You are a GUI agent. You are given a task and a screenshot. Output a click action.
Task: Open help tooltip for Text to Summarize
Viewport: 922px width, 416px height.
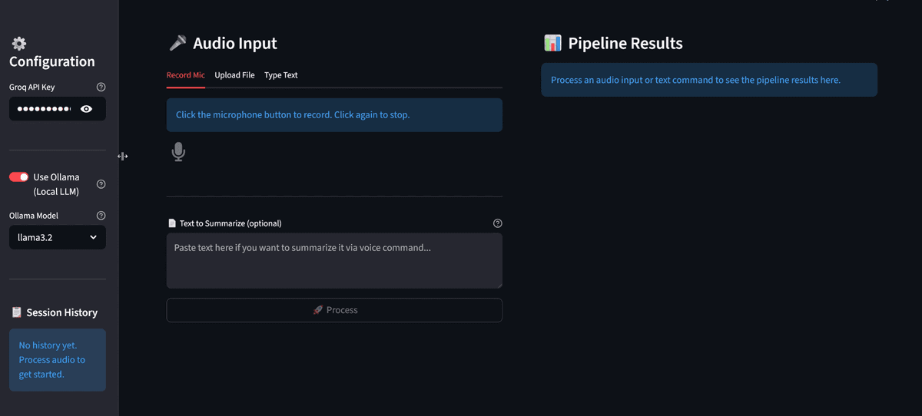click(x=497, y=223)
